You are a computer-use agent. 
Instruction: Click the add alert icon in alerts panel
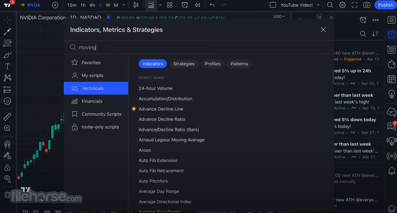[x=363, y=20]
